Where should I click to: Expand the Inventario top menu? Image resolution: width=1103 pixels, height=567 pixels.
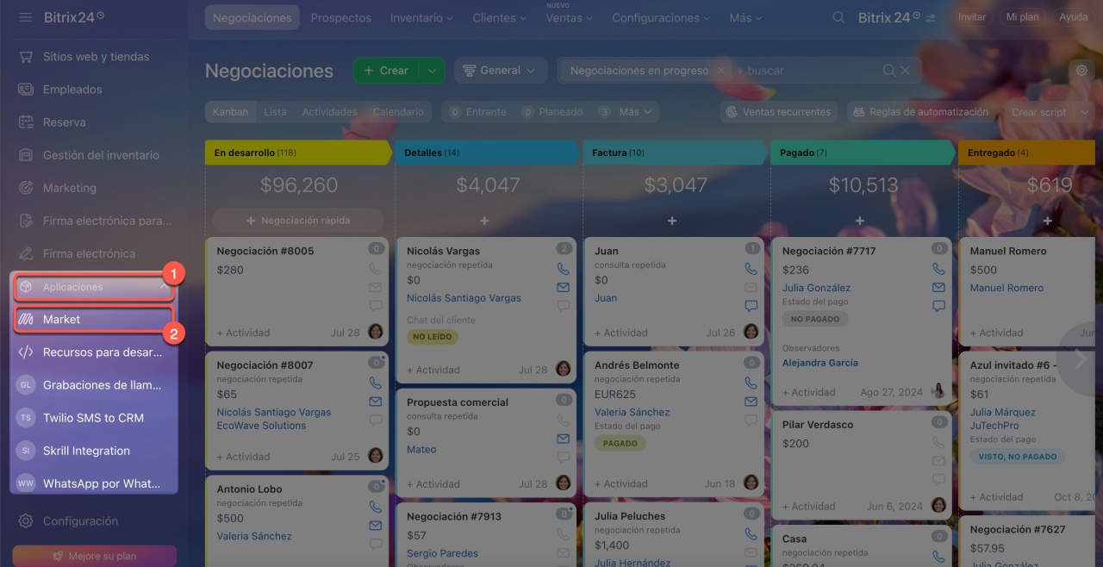(421, 17)
